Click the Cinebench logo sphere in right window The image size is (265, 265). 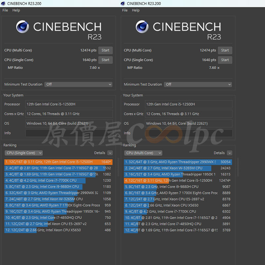(142, 27)
